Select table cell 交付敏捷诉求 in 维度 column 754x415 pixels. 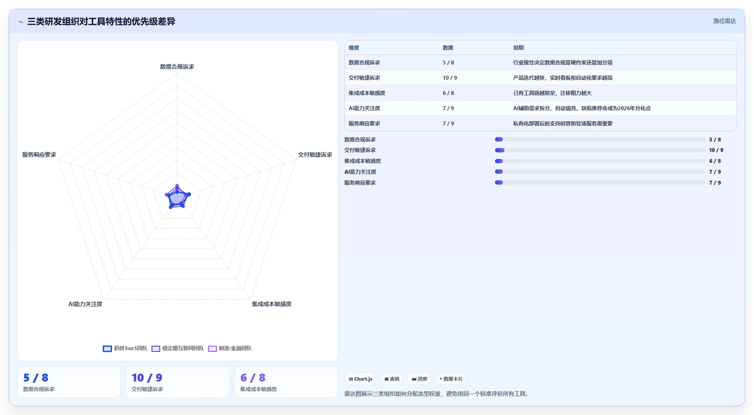364,78
